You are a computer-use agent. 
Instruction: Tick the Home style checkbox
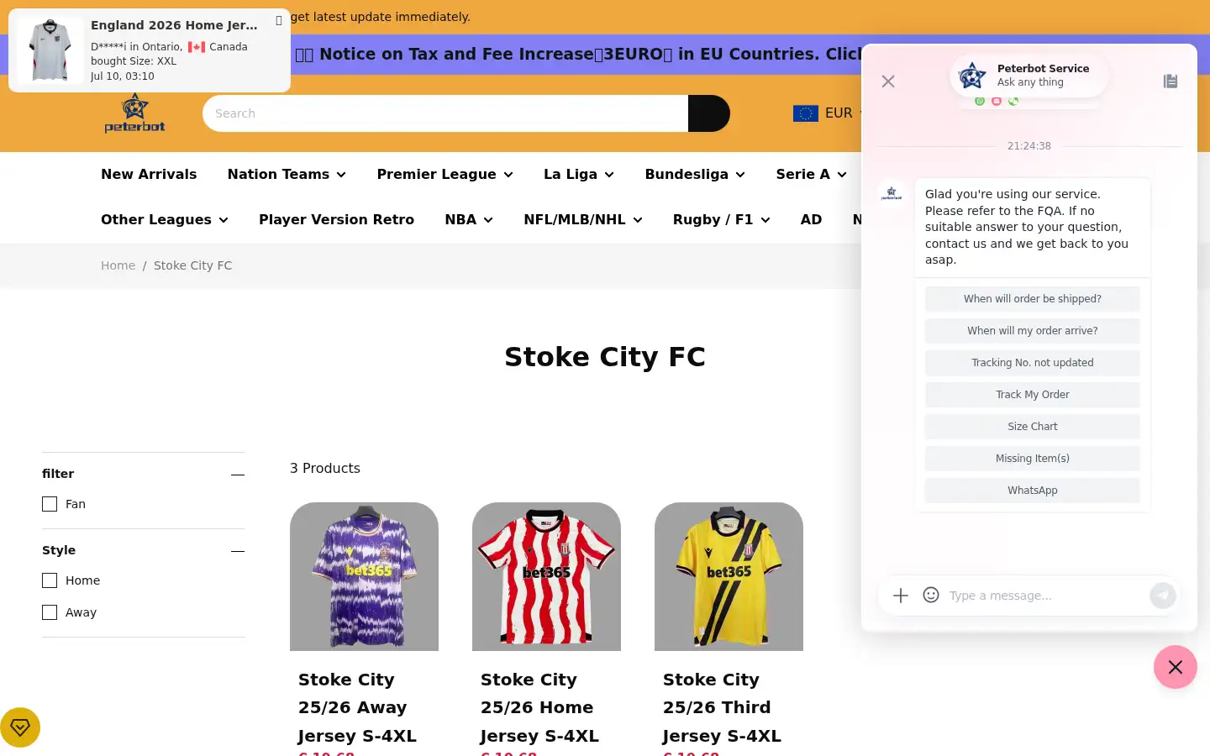[x=50, y=580]
